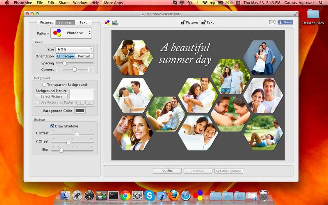
Task: Click the full screen arrows in the title bar
Action: pos(295,14)
